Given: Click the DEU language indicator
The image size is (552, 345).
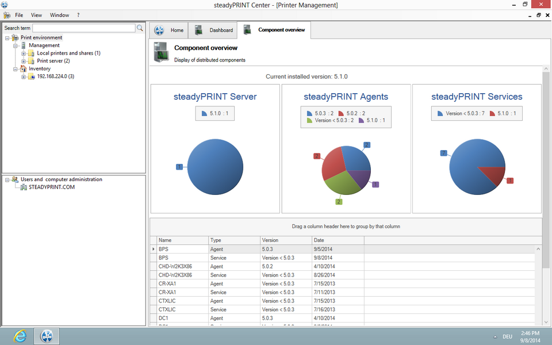Looking at the screenshot, I should (x=507, y=337).
